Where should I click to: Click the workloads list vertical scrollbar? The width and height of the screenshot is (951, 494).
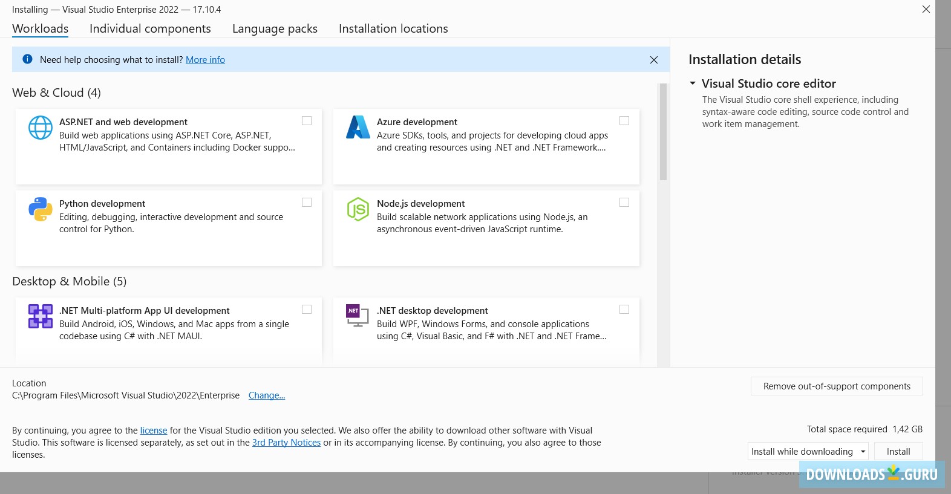pyautogui.click(x=663, y=132)
